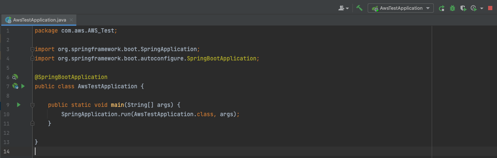Click package name com.aws.AWS_Test
497x158 pixels.
point(88,31)
